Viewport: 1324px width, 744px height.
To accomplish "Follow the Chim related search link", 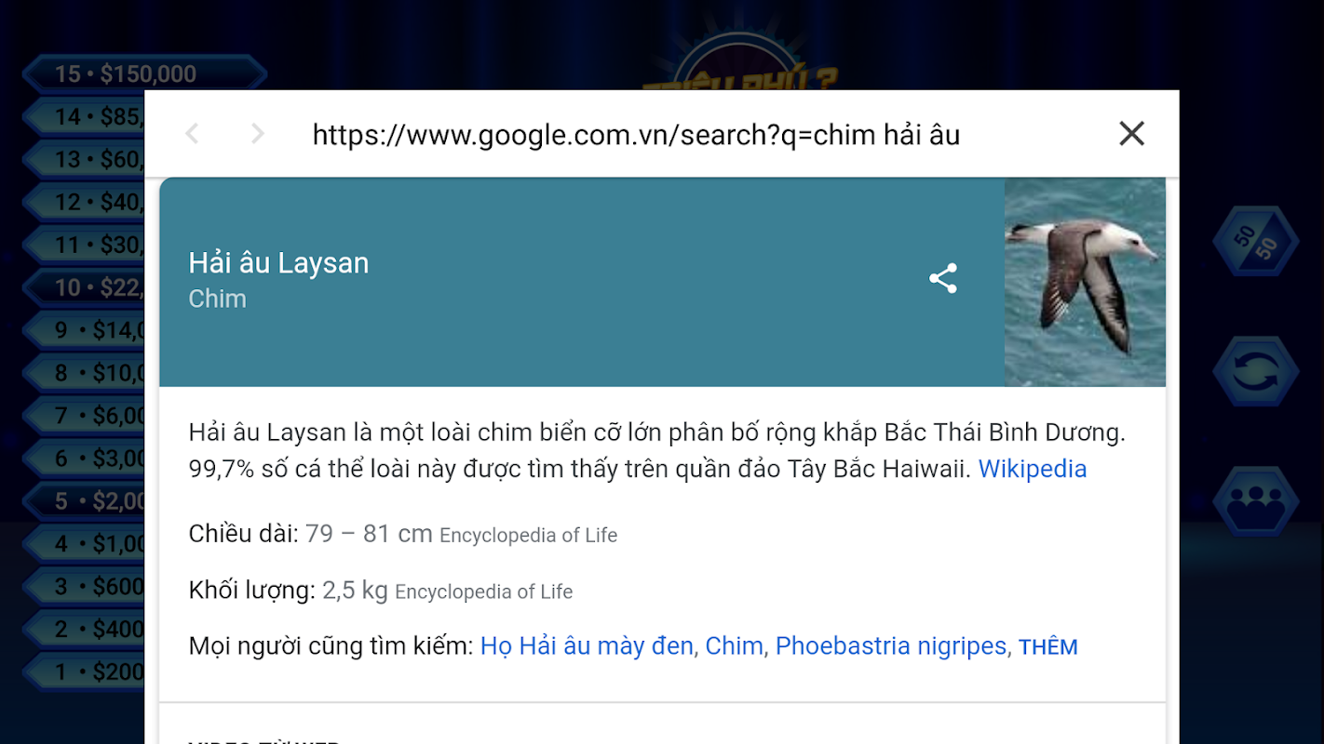I will pyautogui.click(x=734, y=645).
